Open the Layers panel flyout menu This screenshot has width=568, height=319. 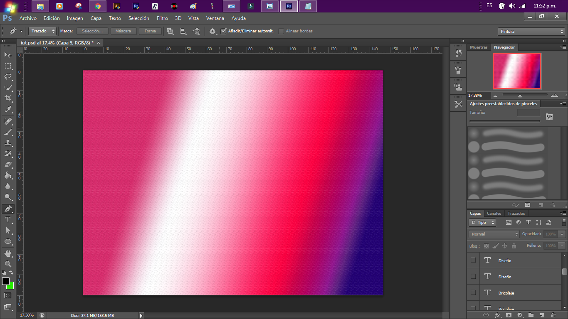(x=563, y=213)
